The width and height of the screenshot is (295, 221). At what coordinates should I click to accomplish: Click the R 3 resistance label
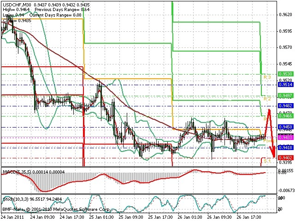pos(267,77)
